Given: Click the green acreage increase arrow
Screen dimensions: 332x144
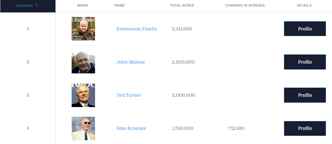Looking at the screenshot, I should pos(228,128).
